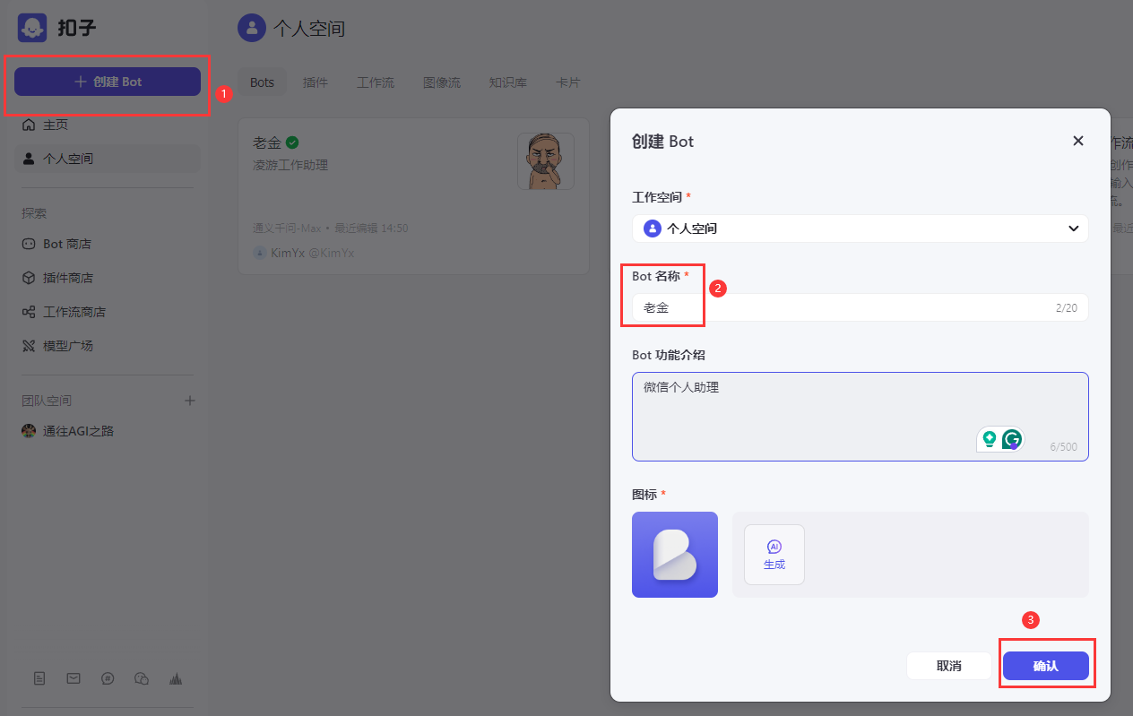This screenshot has width=1133, height=716.
Task: Click the Bot 功能介绍 text area
Action: [861, 417]
